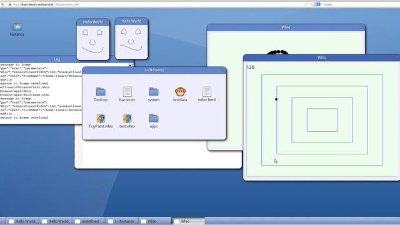The height and width of the screenshot is (225, 400).
Task: Click the /~/Notanos window title bar
Action: coord(154,70)
